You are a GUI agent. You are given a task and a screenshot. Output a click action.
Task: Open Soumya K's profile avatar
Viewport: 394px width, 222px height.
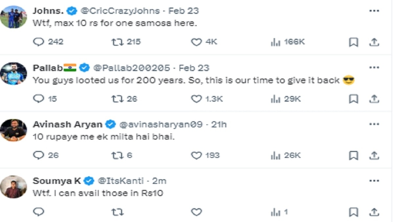[x=13, y=186]
